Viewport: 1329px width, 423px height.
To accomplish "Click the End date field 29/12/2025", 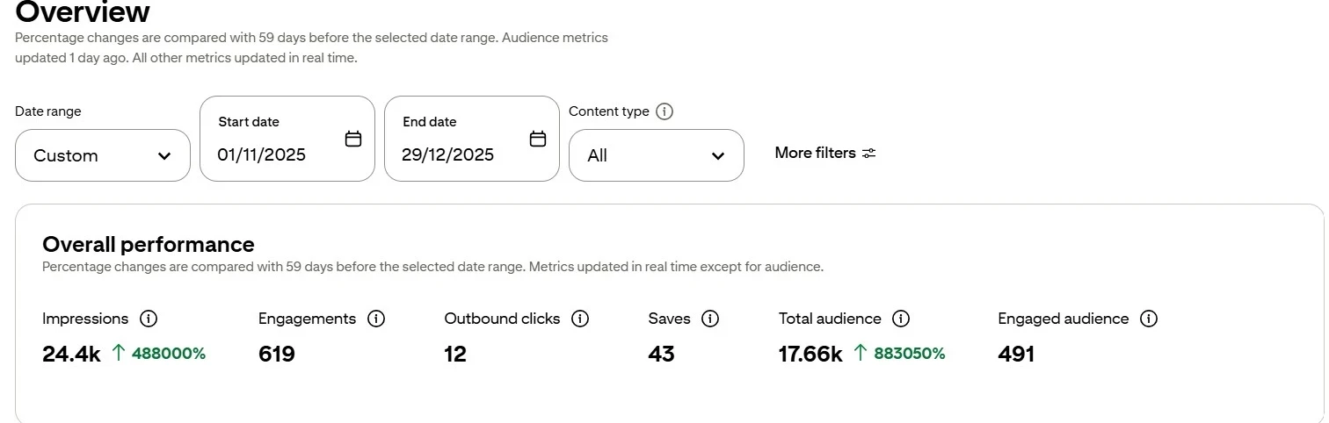I will pos(447,155).
